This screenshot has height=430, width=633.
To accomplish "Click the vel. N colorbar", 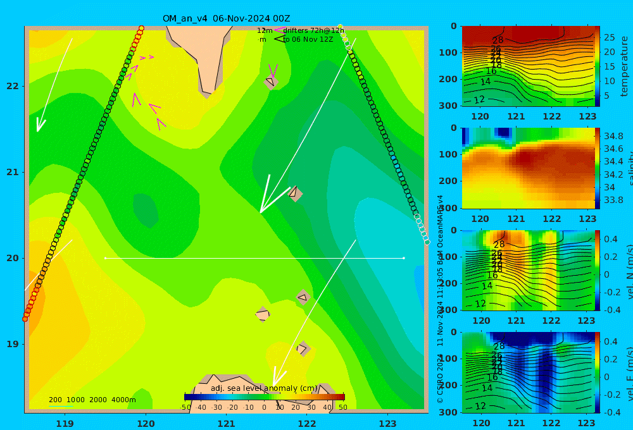I will click(x=598, y=270).
